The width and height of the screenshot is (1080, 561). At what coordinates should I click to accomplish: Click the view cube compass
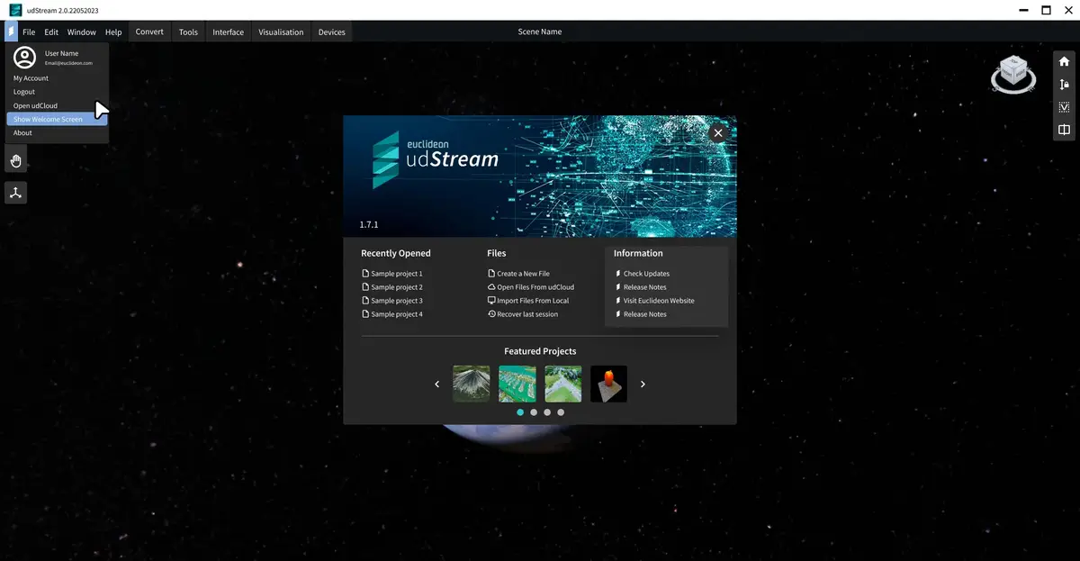1012,74
